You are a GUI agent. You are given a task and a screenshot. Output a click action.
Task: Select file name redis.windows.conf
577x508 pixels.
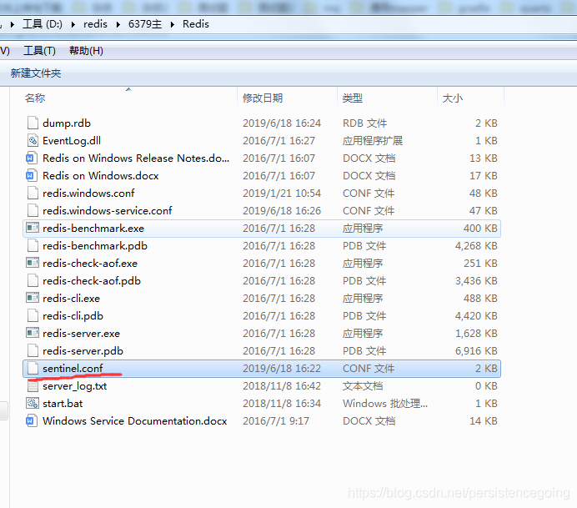[x=88, y=194]
